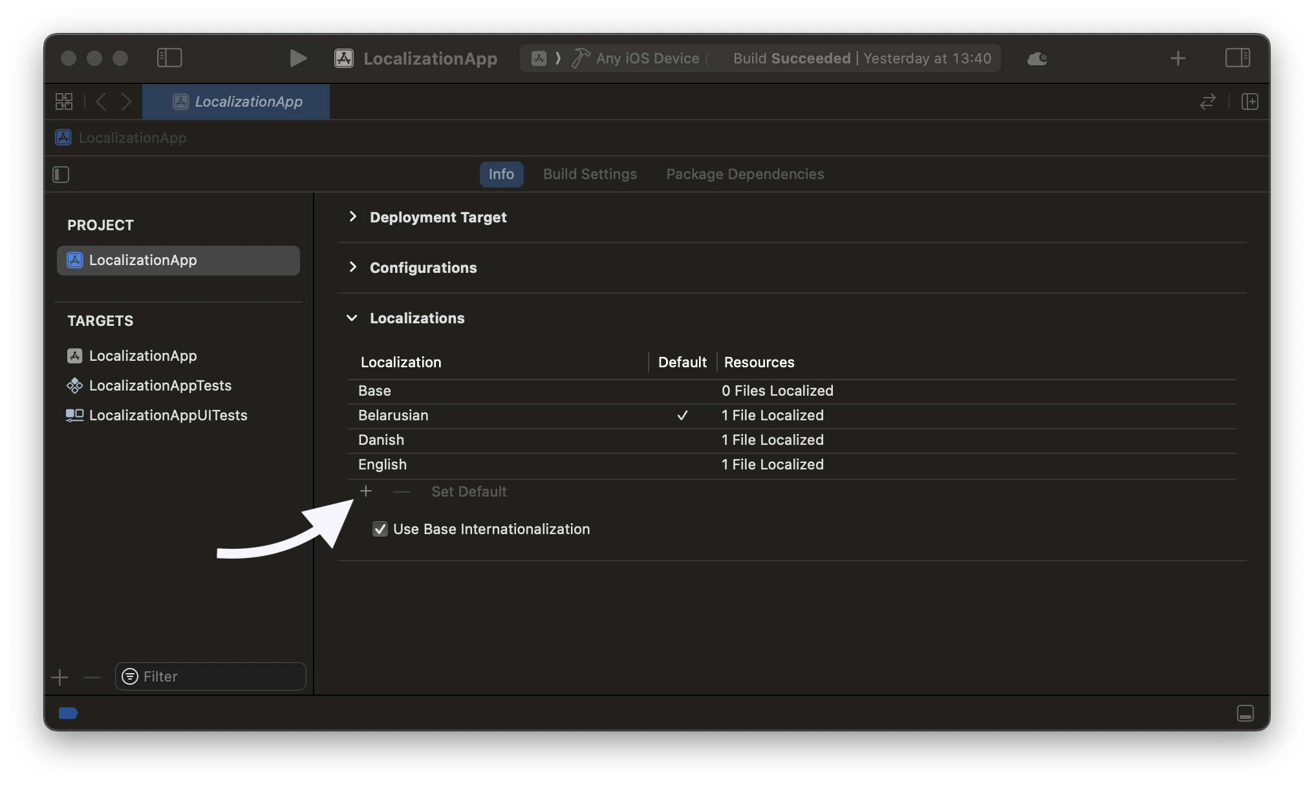
Task: Toggle the navigator sidebar in toolbar
Action: tap(169, 58)
